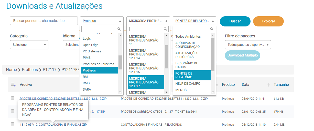
Task: Select HELP DE CAMPO option
Action: [x=192, y=84]
